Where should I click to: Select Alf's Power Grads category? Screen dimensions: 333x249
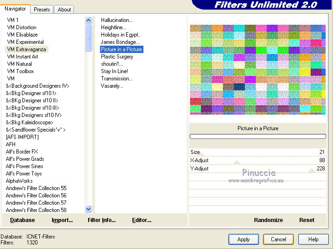25,159
